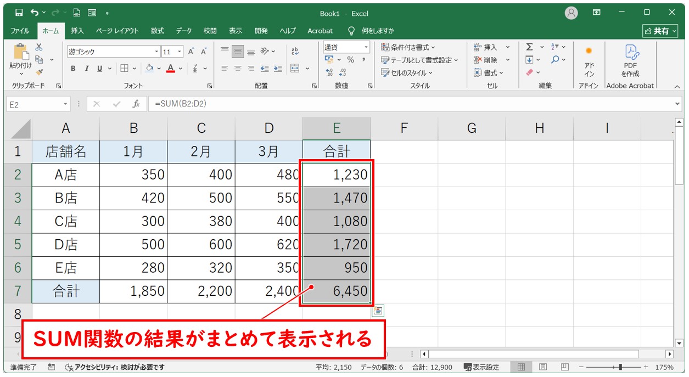Image resolution: width=689 pixels, height=377 pixels.
Task: Open the Name Box dropdown arrow
Action: click(66, 104)
